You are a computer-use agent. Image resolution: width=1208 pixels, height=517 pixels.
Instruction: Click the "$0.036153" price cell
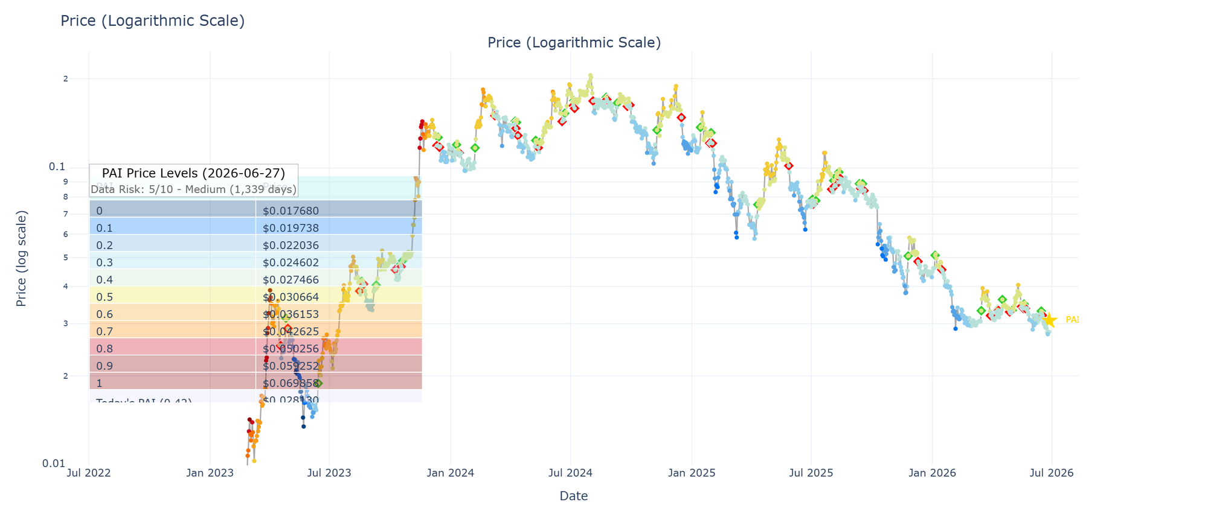click(x=339, y=312)
